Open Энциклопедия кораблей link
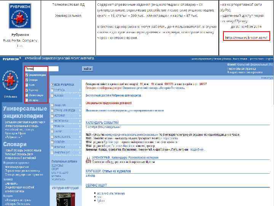This screenshot has width=274, height=206. [x=19, y=187]
